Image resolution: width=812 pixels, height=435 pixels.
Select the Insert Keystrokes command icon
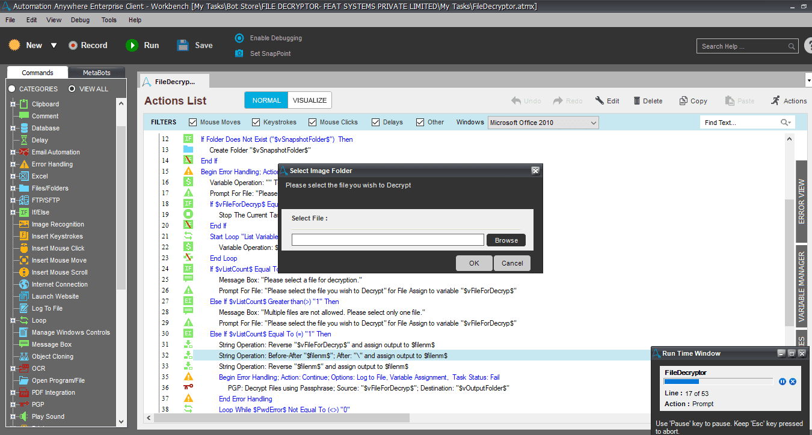pos(23,236)
